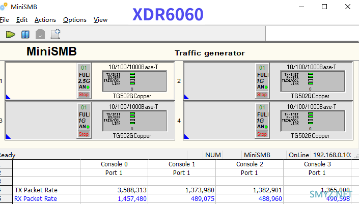Select Port 1 cell under Console 2
The width and height of the screenshot is (359, 204).
(250, 172)
